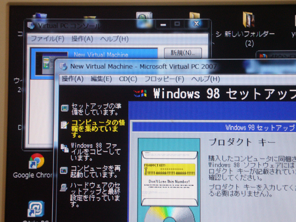Click the New Virtual Machine window title icon
296x222 pixels.
coord(63,66)
